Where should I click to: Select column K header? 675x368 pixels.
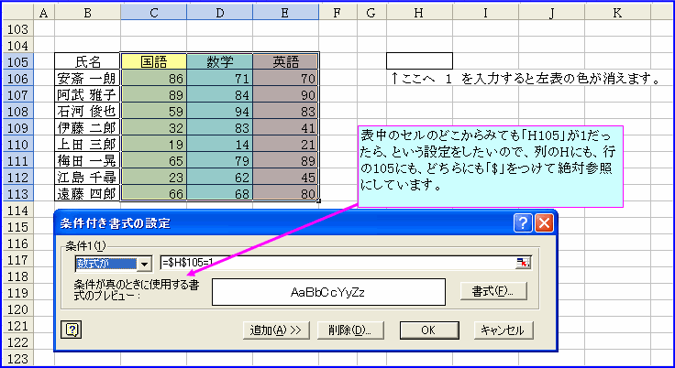click(x=617, y=13)
